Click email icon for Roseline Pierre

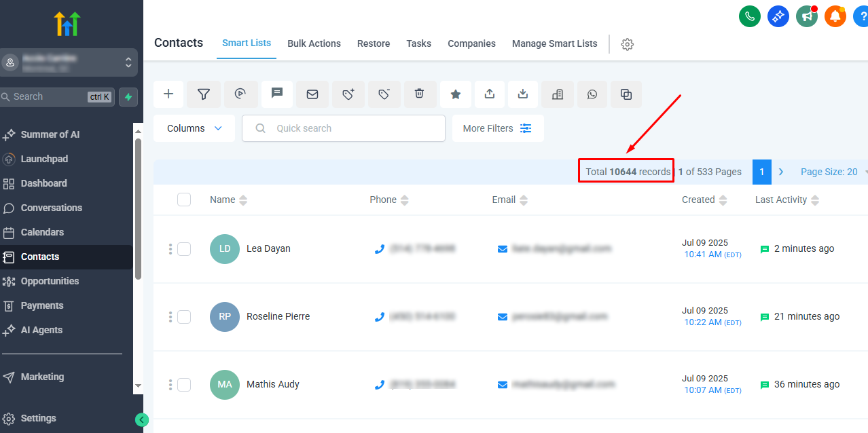(503, 317)
